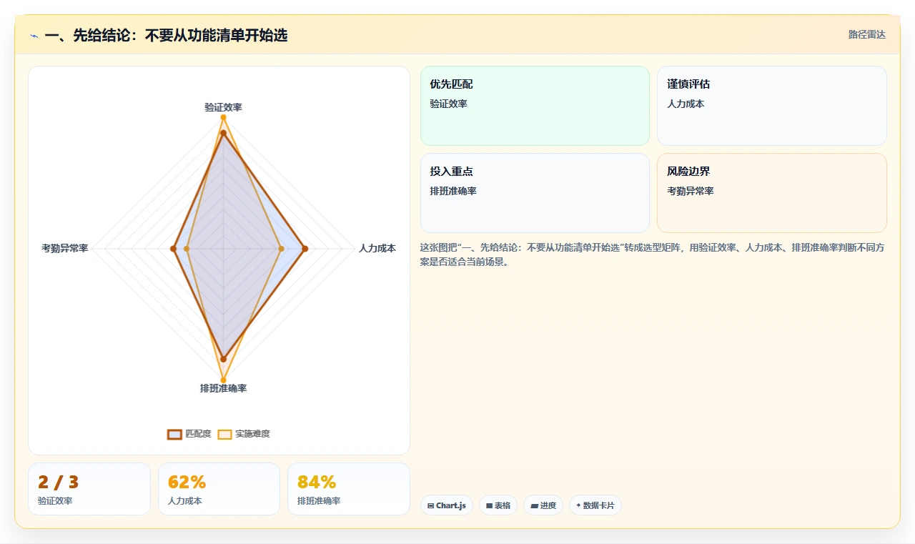Click the 路径雷达 label in the header

pyautogui.click(x=866, y=34)
